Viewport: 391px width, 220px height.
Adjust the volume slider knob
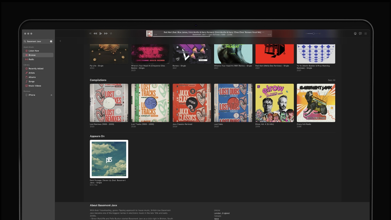(313, 33)
